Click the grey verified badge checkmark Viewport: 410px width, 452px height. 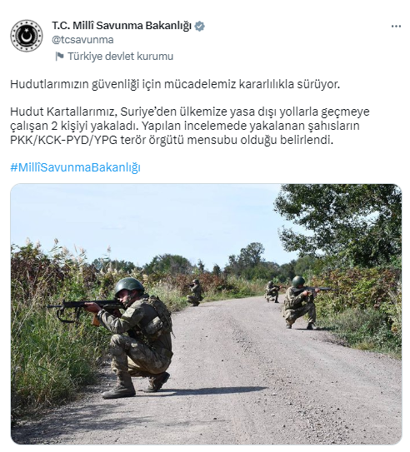click(200, 26)
